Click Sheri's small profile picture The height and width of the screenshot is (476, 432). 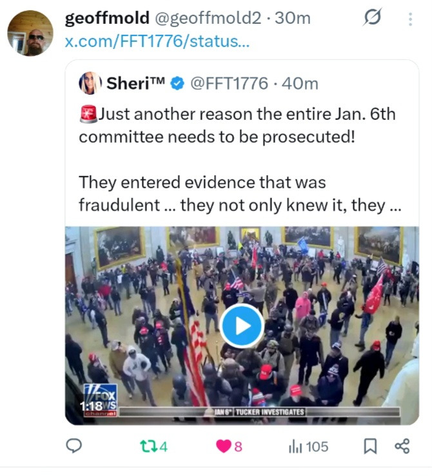[x=90, y=83]
